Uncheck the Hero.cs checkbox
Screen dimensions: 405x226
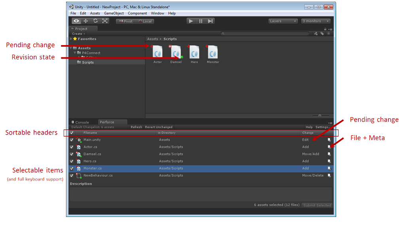pyautogui.click(x=72, y=161)
